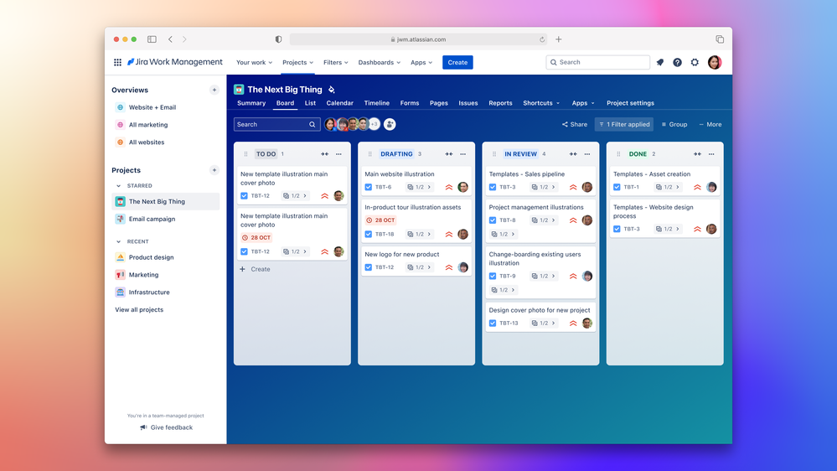This screenshot has width=837, height=471.
Task: Switch to the Reports tab
Action: 500,103
